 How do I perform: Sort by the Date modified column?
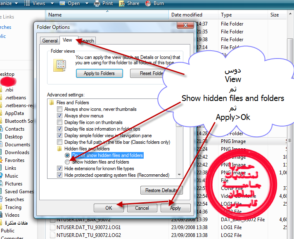click(x=193, y=14)
